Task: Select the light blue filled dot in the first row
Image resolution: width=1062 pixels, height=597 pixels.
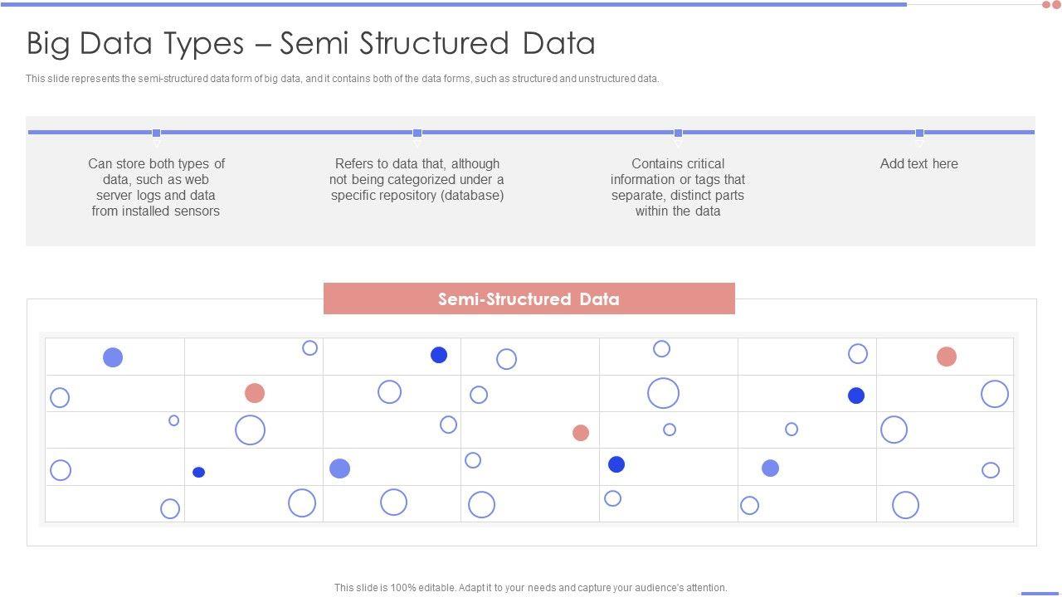Action: click(113, 357)
